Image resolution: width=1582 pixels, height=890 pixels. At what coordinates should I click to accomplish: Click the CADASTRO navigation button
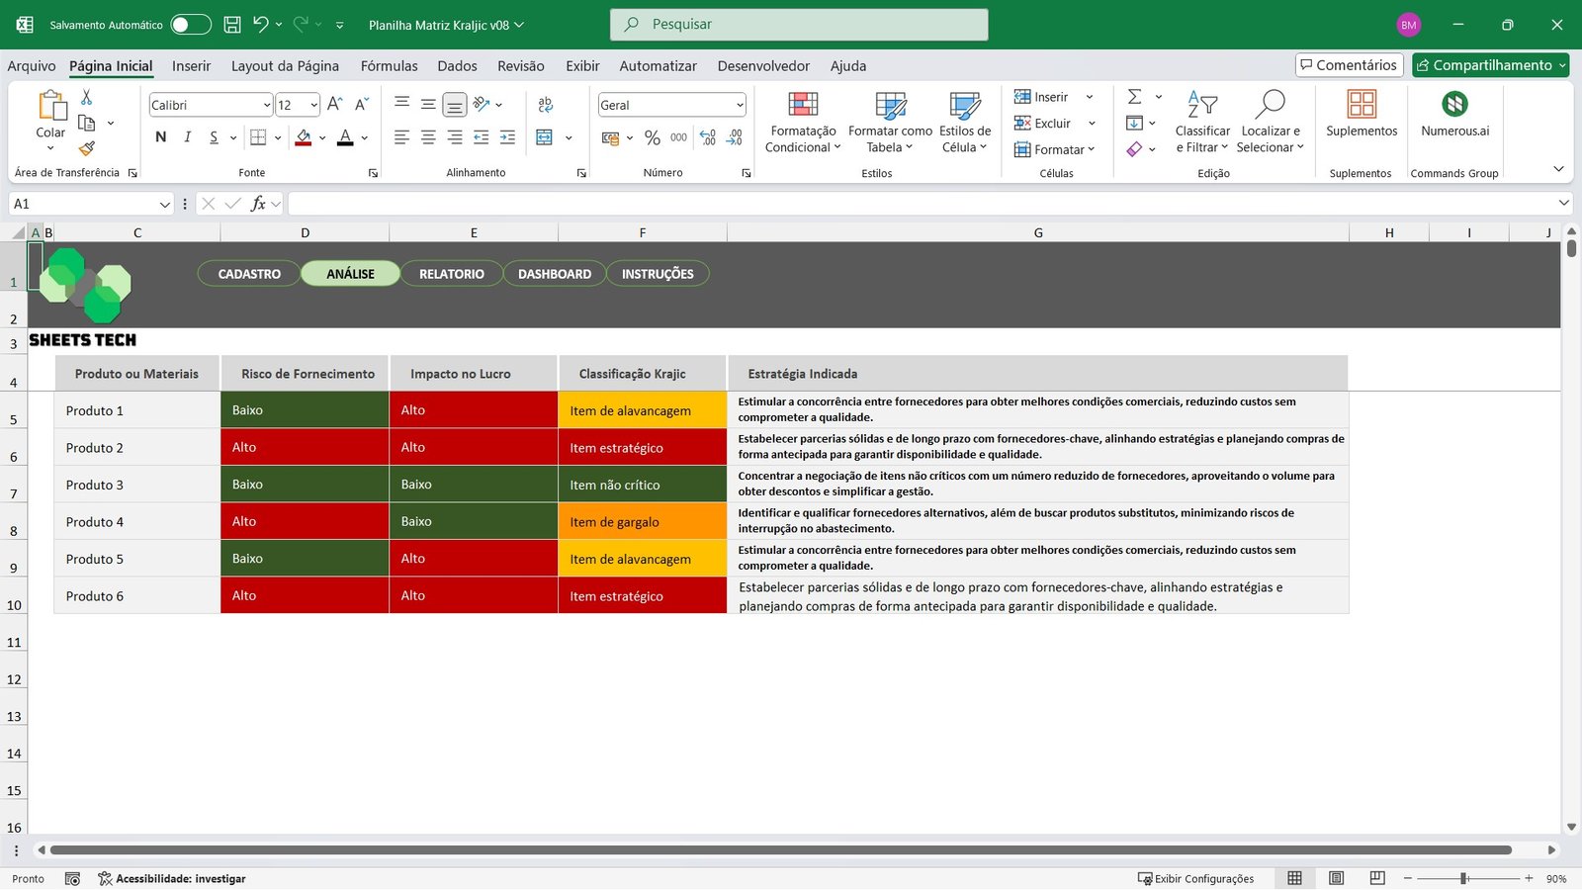click(249, 274)
